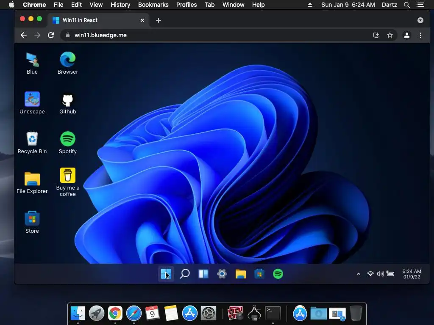Open the Help menu
This screenshot has width=434, height=325.
point(258,5)
